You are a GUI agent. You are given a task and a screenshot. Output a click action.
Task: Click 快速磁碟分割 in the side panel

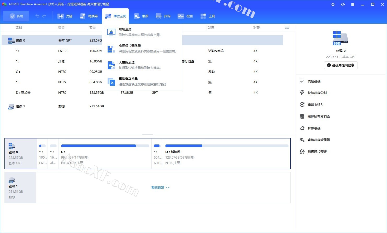[x=317, y=93]
